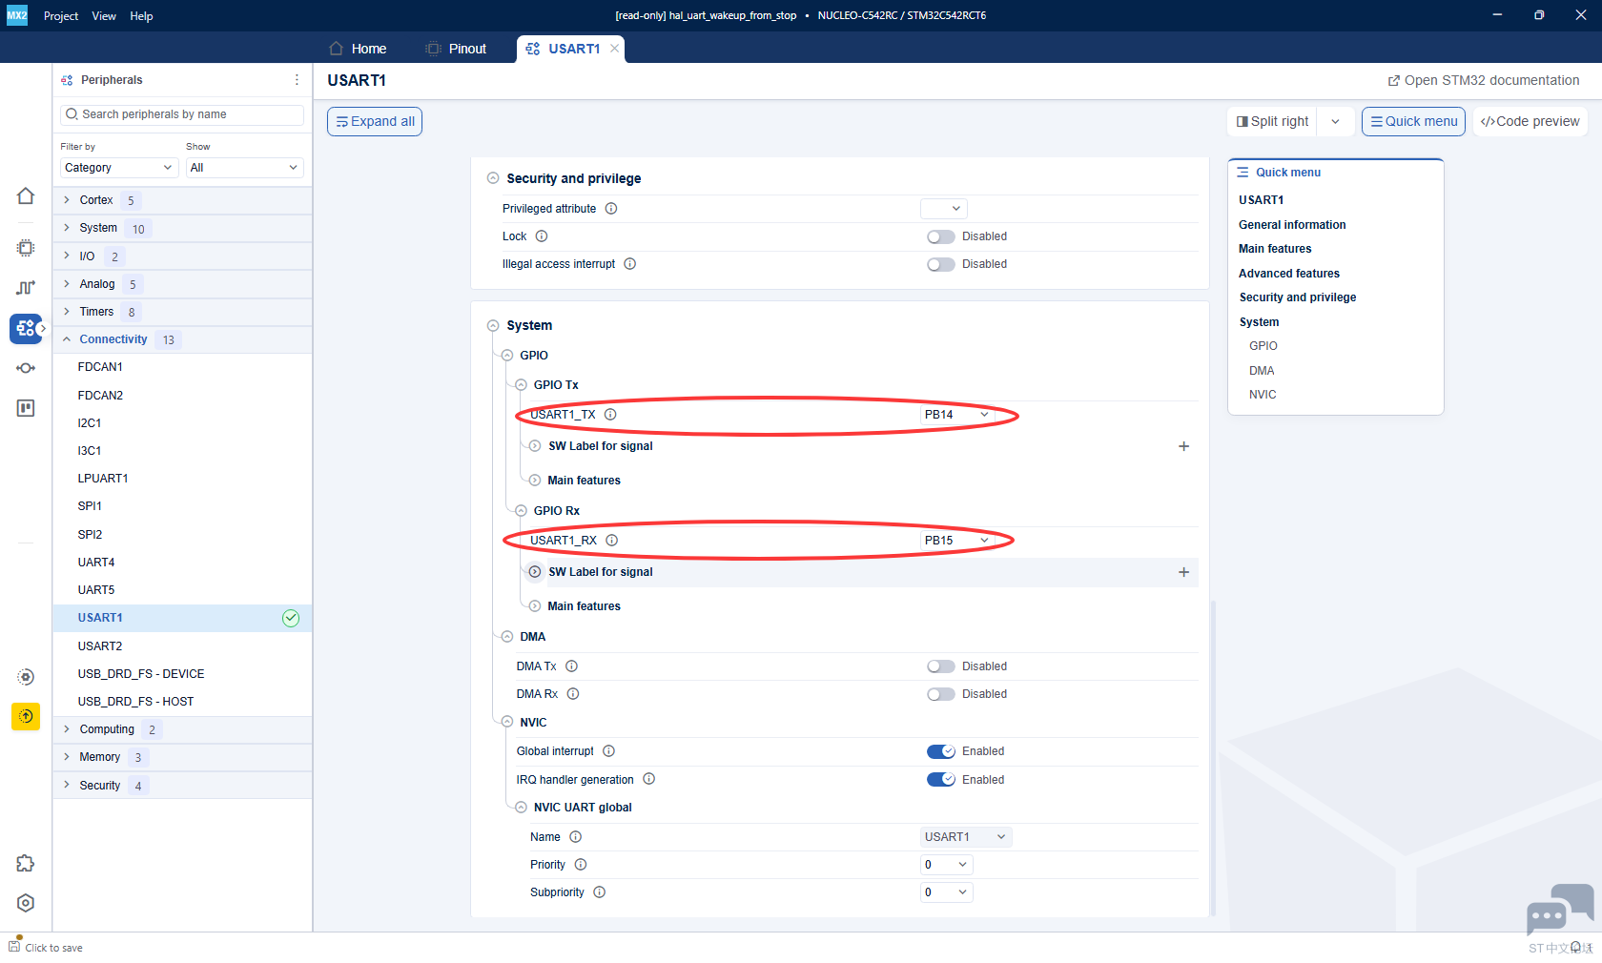This screenshot has width=1602, height=963.
Task: Enable the DMA Rx switch
Action: point(940,694)
